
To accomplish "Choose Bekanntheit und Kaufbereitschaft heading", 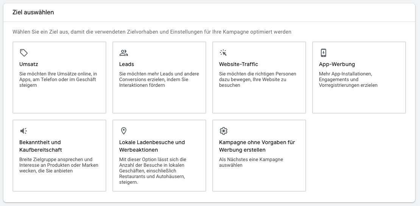I will click(40, 146).
